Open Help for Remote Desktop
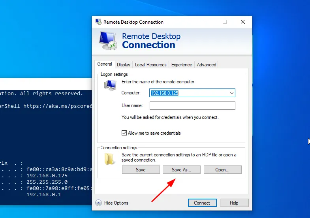Viewport: 310px width, 218px height. 234,203
